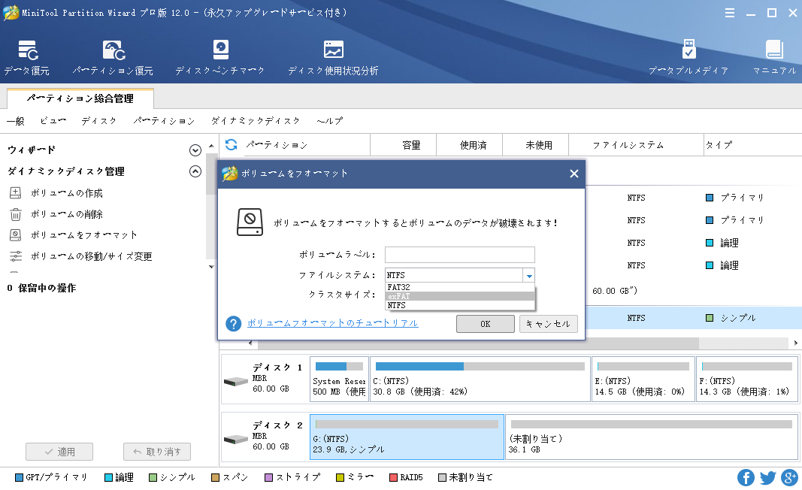The height and width of the screenshot is (490, 802).
Task: Open the ダイナミックディスク menu
Action: click(256, 121)
